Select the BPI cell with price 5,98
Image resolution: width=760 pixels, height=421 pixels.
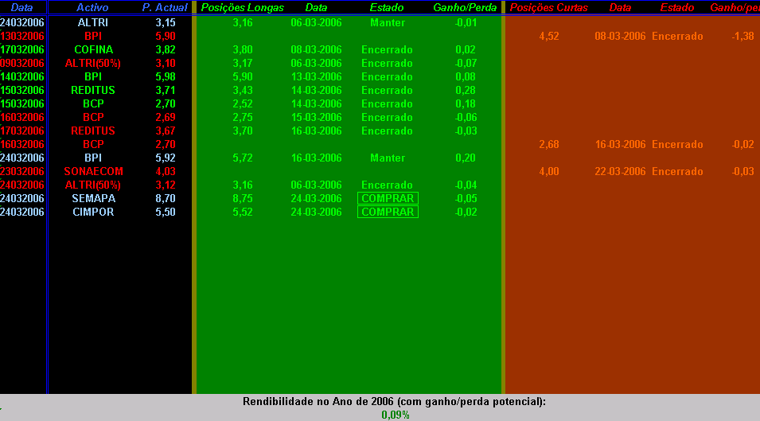(x=93, y=76)
